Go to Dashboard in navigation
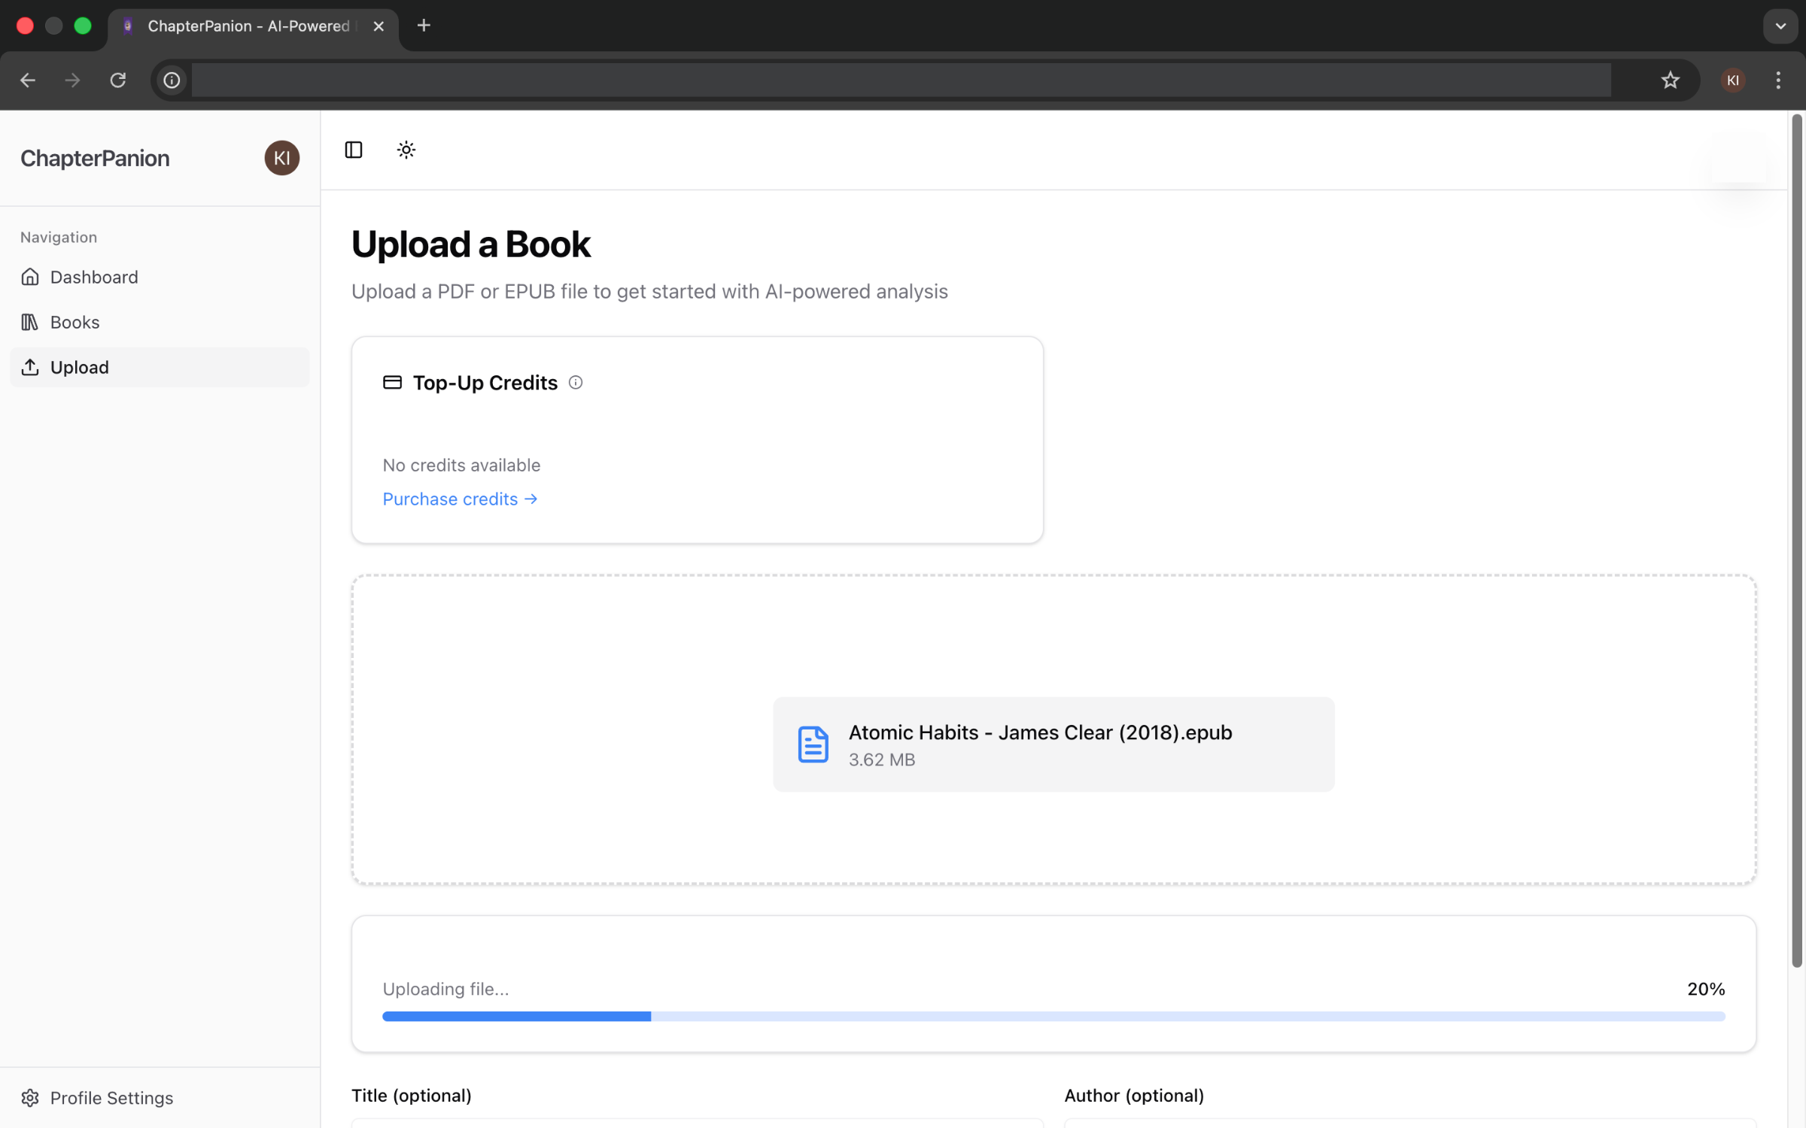Viewport: 1806px width, 1128px height. click(94, 277)
